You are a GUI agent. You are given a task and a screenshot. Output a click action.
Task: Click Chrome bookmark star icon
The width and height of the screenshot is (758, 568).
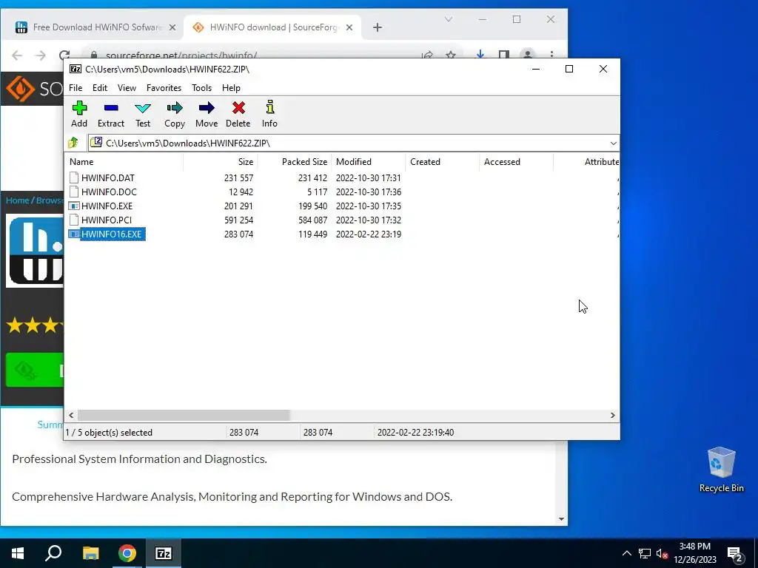click(451, 55)
